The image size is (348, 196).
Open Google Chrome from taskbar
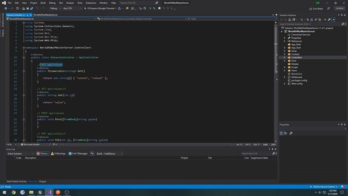[14, 192]
